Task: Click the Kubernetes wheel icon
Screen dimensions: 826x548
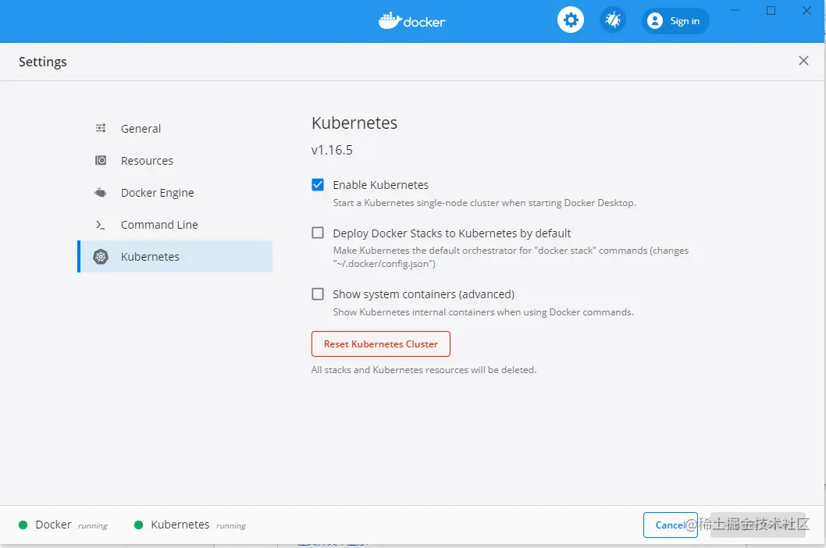Action: (101, 257)
